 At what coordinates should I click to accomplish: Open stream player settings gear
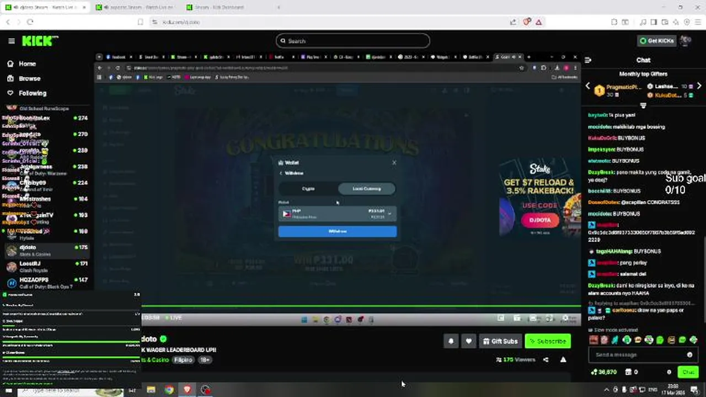(x=566, y=318)
